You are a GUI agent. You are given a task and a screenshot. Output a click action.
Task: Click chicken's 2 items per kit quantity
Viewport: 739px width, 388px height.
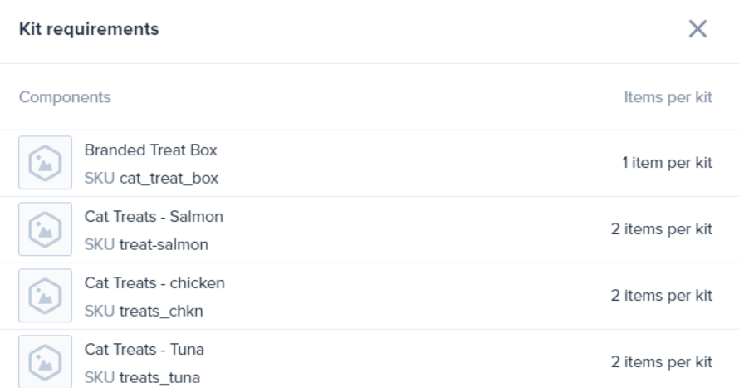pyautogui.click(x=662, y=296)
